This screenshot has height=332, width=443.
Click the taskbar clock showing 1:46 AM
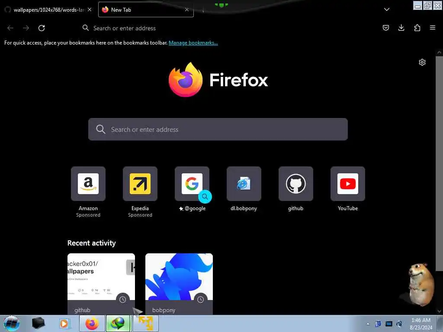[x=421, y=324]
